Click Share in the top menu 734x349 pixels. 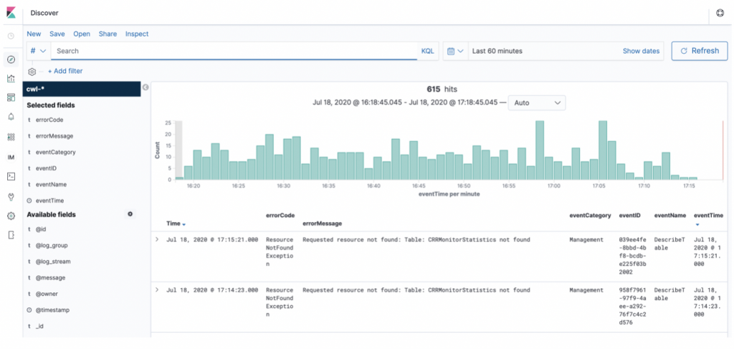[108, 34]
